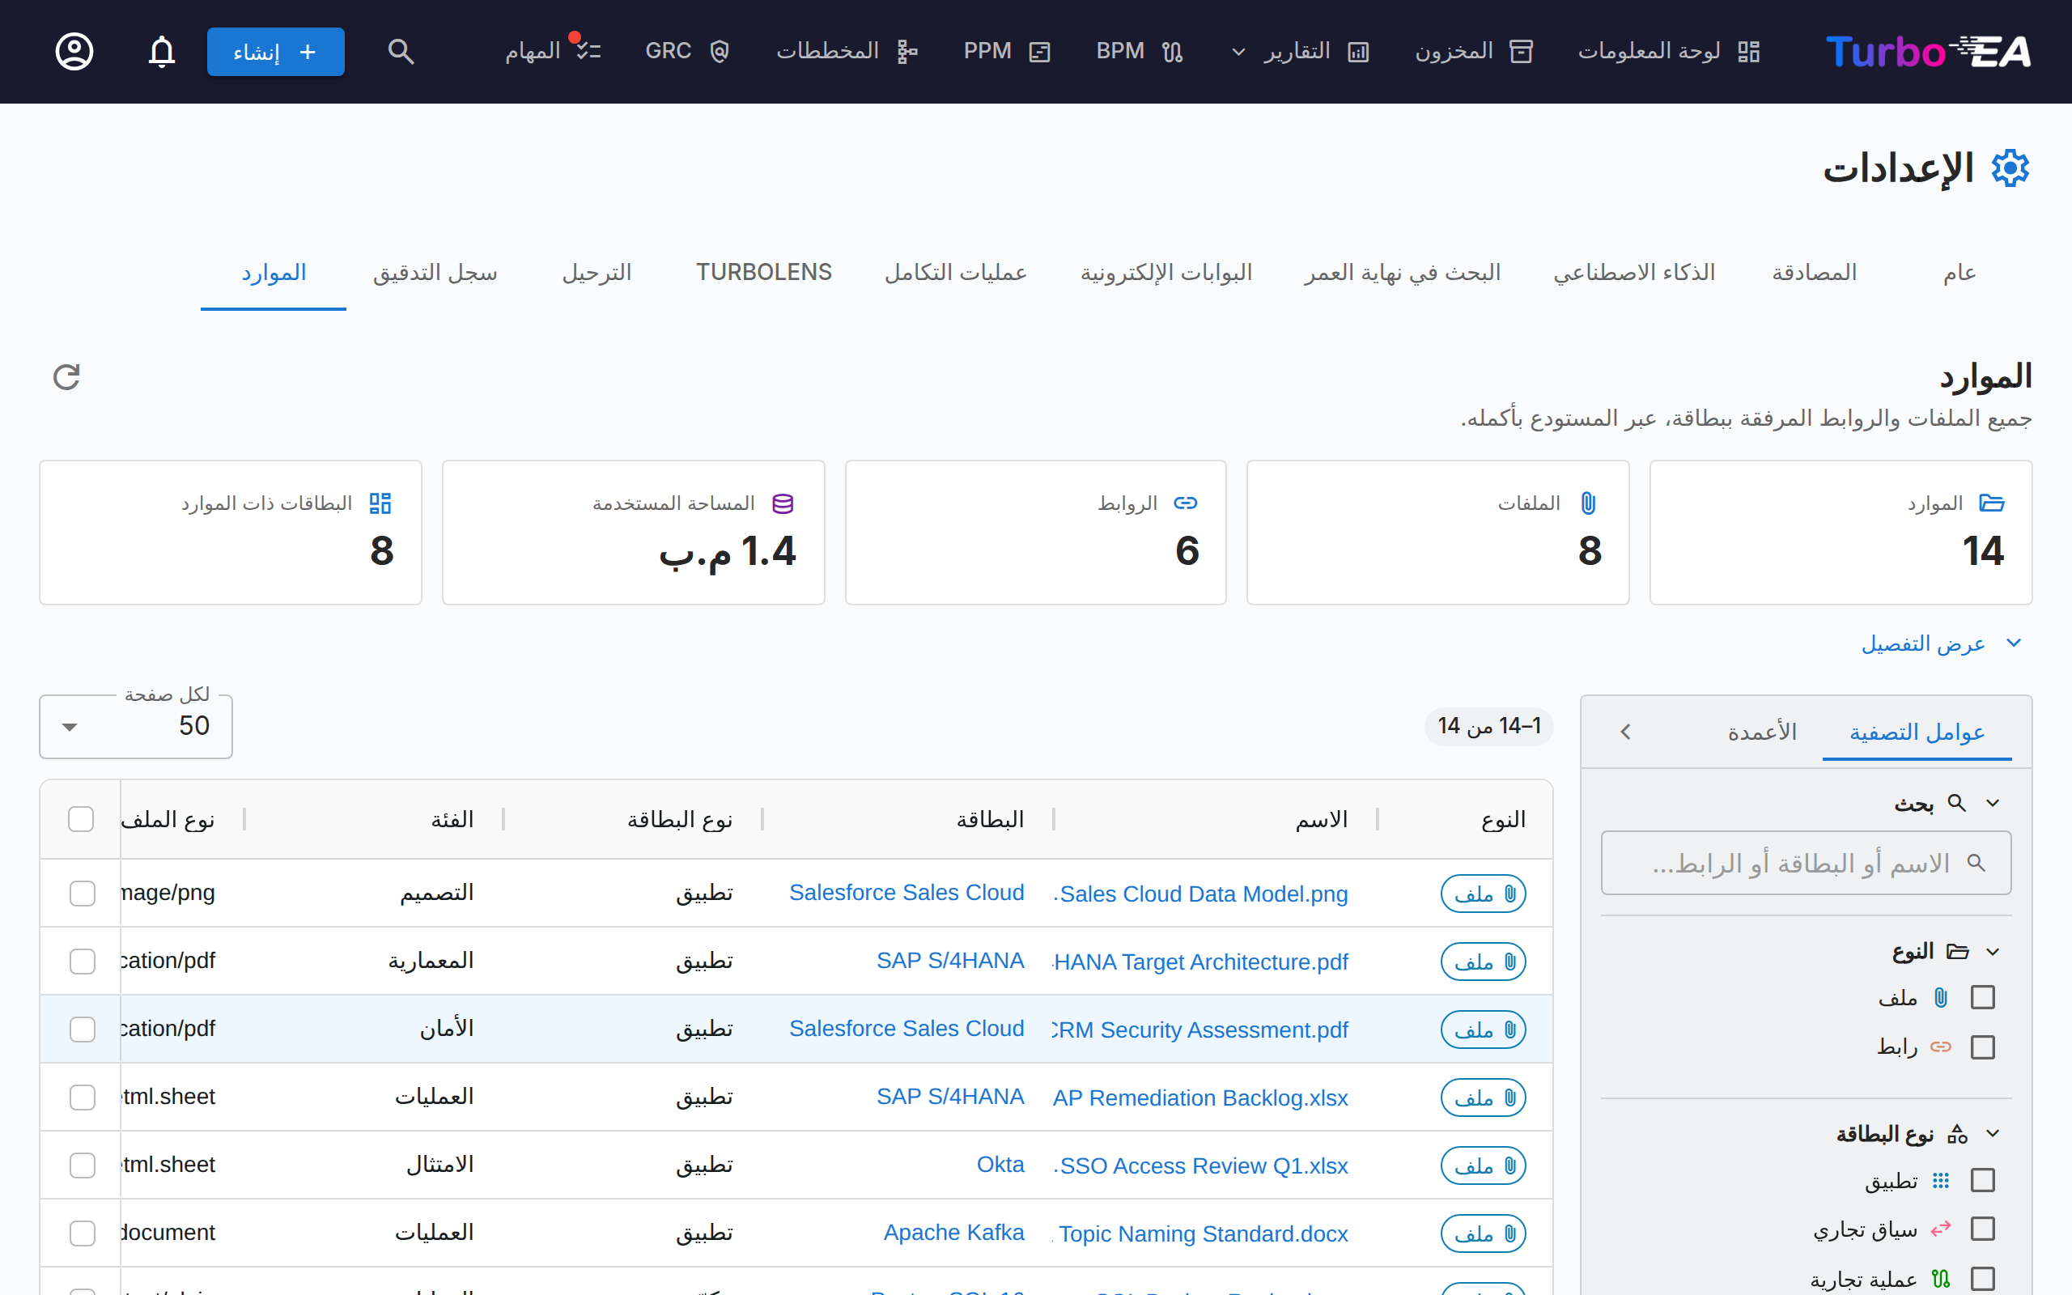The height and width of the screenshot is (1295, 2072).
Task: Expand the عرض التفصيل section
Action: click(x=1942, y=643)
